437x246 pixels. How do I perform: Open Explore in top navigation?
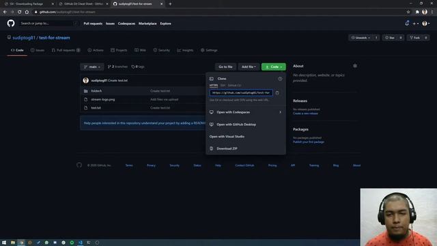coord(165,24)
